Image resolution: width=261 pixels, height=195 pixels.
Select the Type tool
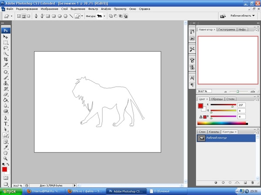pyautogui.click(x=6, y=123)
